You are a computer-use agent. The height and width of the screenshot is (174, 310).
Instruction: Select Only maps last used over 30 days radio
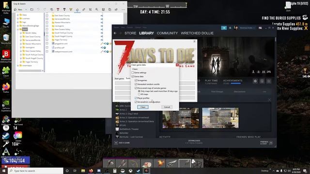click(139, 91)
